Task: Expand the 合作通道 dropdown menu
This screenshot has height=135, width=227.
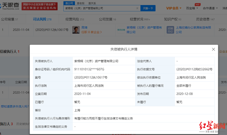Action: click(x=210, y=8)
